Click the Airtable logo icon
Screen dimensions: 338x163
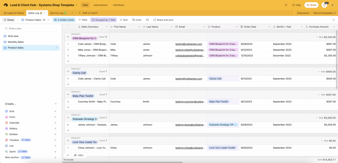click(x=5, y=5)
